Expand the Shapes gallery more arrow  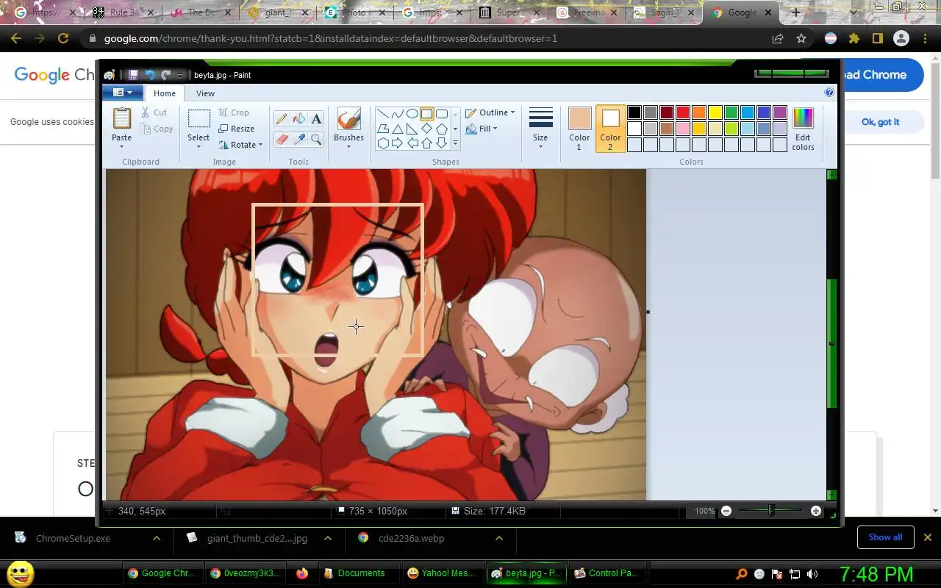tap(455, 143)
